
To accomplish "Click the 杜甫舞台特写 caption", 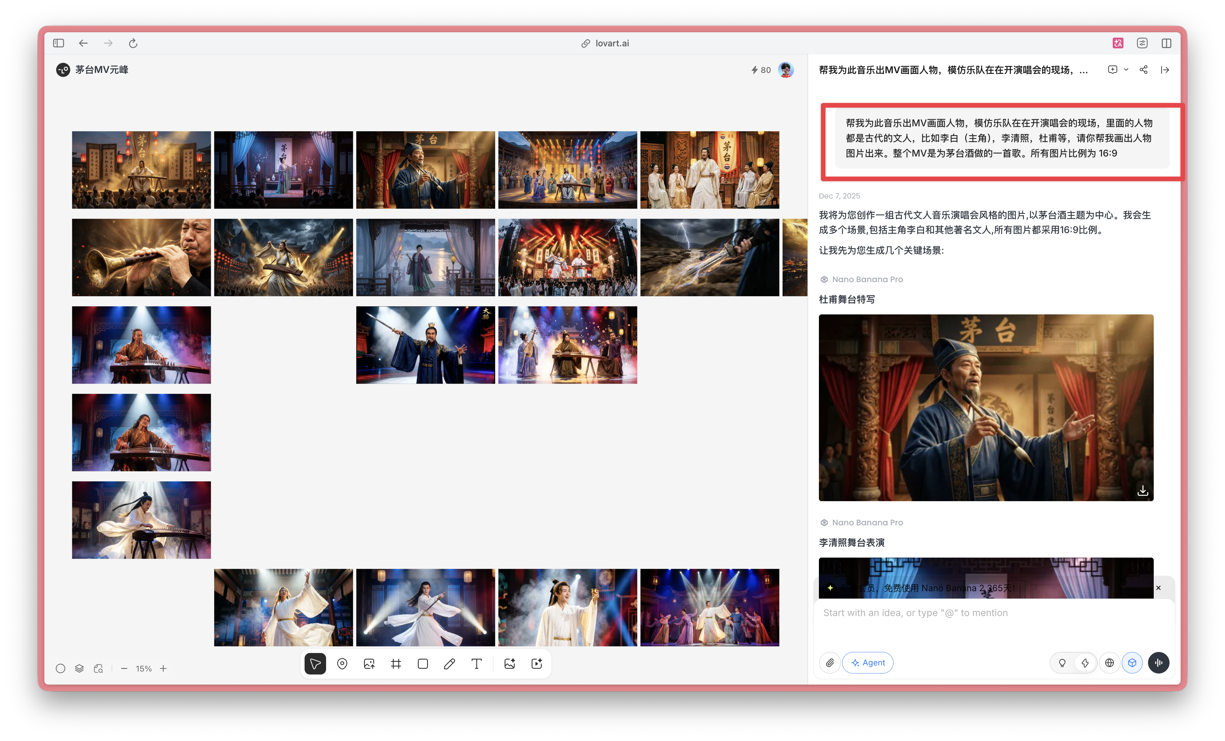I will point(847,300).
